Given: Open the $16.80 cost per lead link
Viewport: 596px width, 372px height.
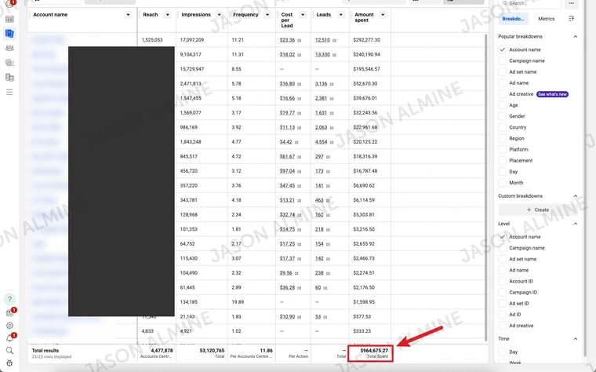Looking at the screenshot, I should tap(287, 84).
